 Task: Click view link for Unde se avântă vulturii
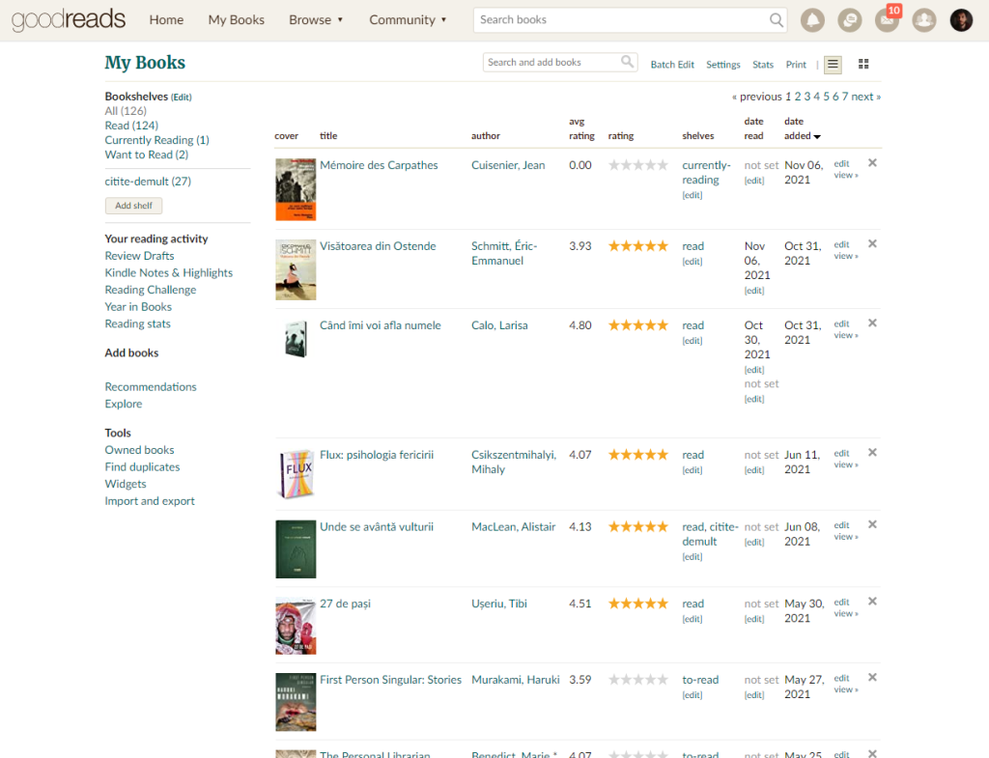pos(845,537)
